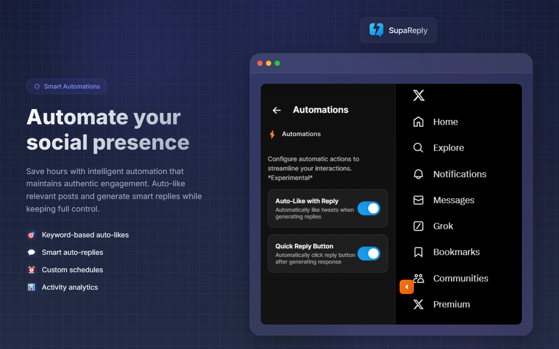
Task: Click the target icon for Keyword-based auto-likes
Action: coord(31,235)
